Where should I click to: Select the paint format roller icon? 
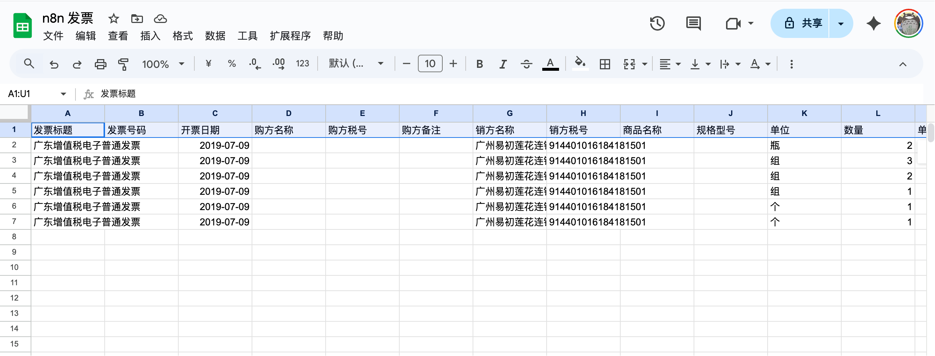(x=123, y=64)
